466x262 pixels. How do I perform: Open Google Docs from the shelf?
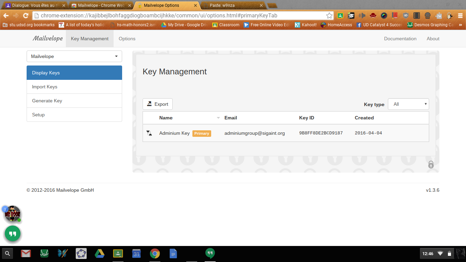pos(173,253)
